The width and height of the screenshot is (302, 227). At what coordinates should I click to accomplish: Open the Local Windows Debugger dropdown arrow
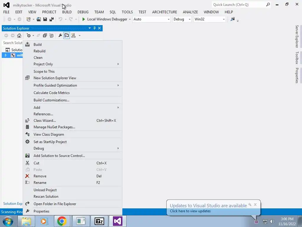(130, 19)
